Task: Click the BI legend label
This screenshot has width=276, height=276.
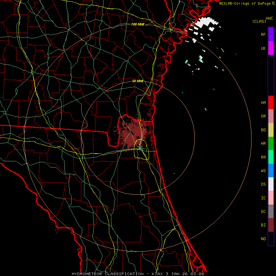Action: tap(263, 225)
